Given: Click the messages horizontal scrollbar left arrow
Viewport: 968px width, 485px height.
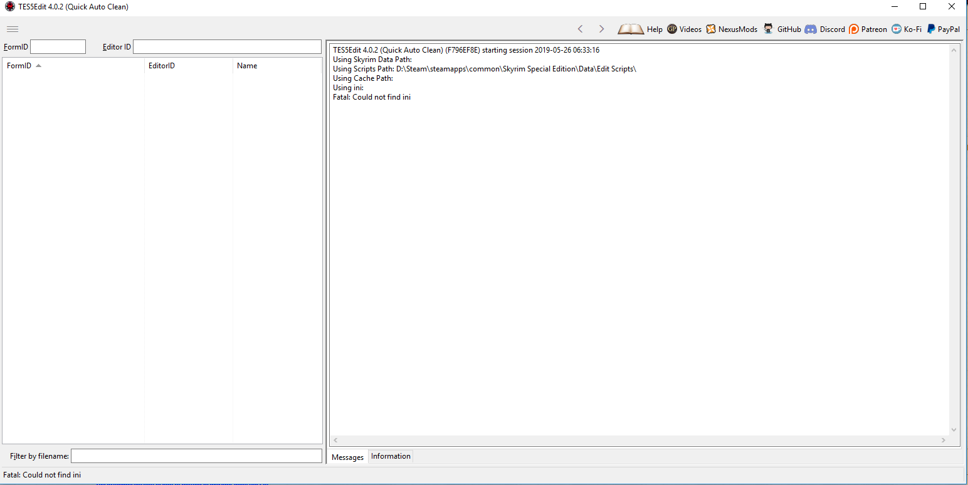Looking at the screenshot, I should tap(335, 441).
